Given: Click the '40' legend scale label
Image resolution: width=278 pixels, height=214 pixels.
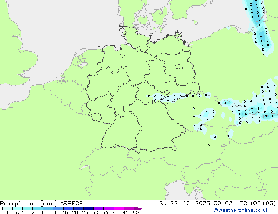Looking at the screenshot, I should pos(115,212).
